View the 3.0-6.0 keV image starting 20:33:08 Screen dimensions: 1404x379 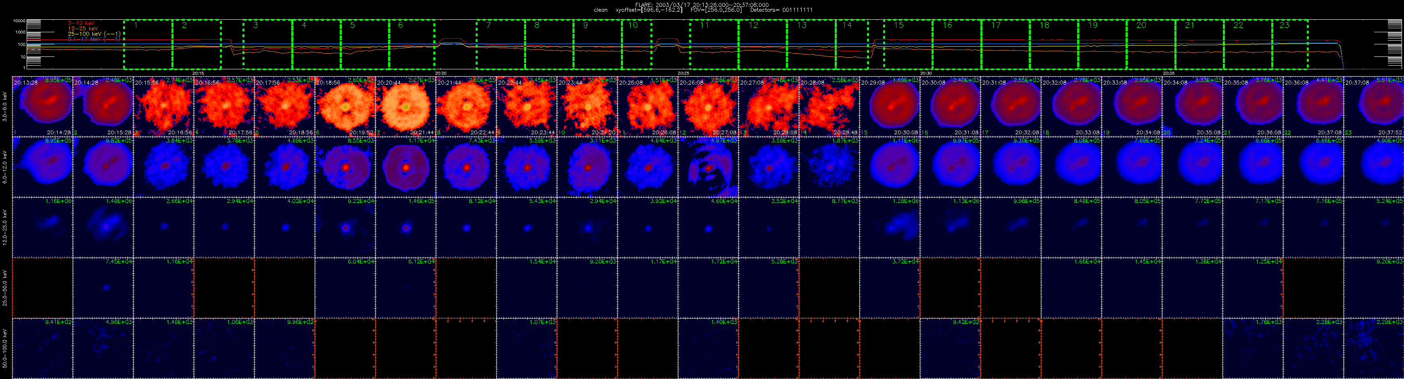pos(1132,106)
